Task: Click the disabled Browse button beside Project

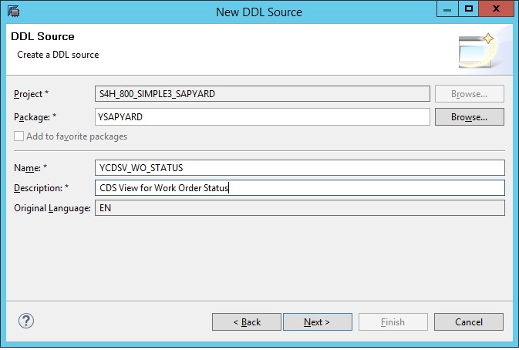Action: [470, 94]
